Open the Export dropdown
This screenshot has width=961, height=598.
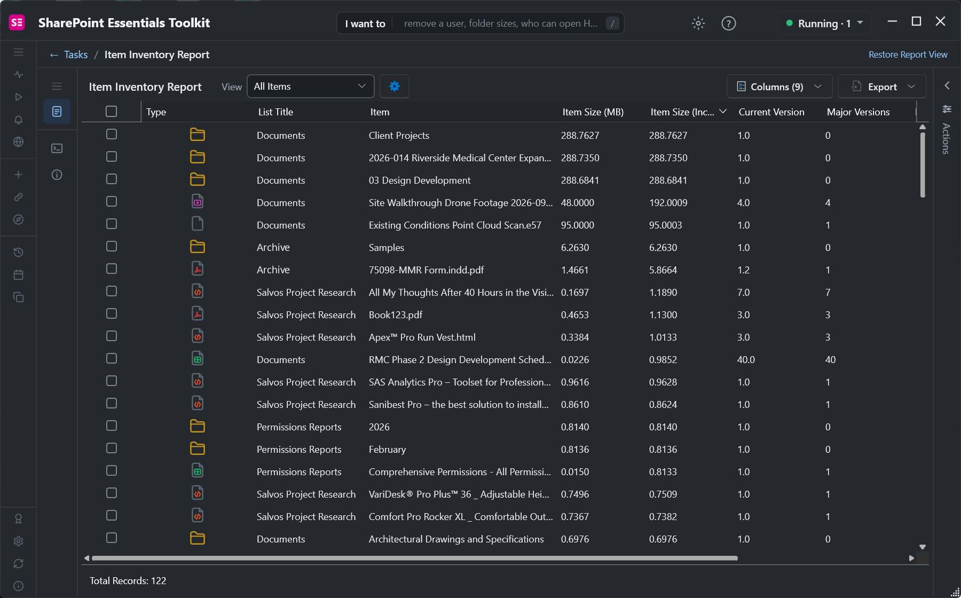882,86
